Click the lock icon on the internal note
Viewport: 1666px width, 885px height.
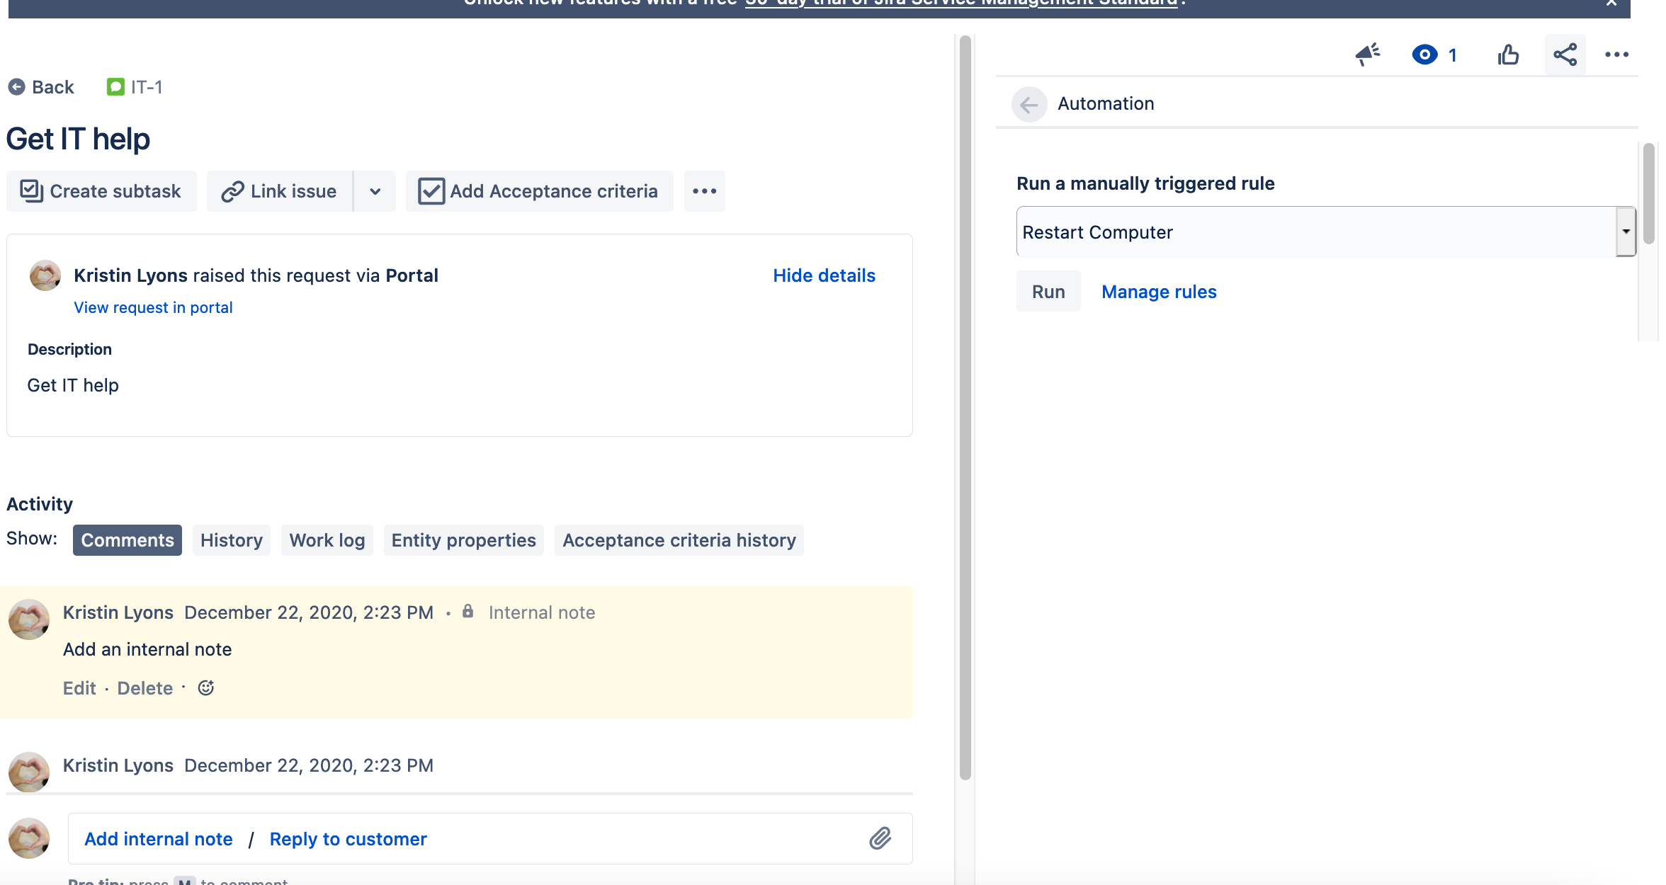(x=468, y=612)
